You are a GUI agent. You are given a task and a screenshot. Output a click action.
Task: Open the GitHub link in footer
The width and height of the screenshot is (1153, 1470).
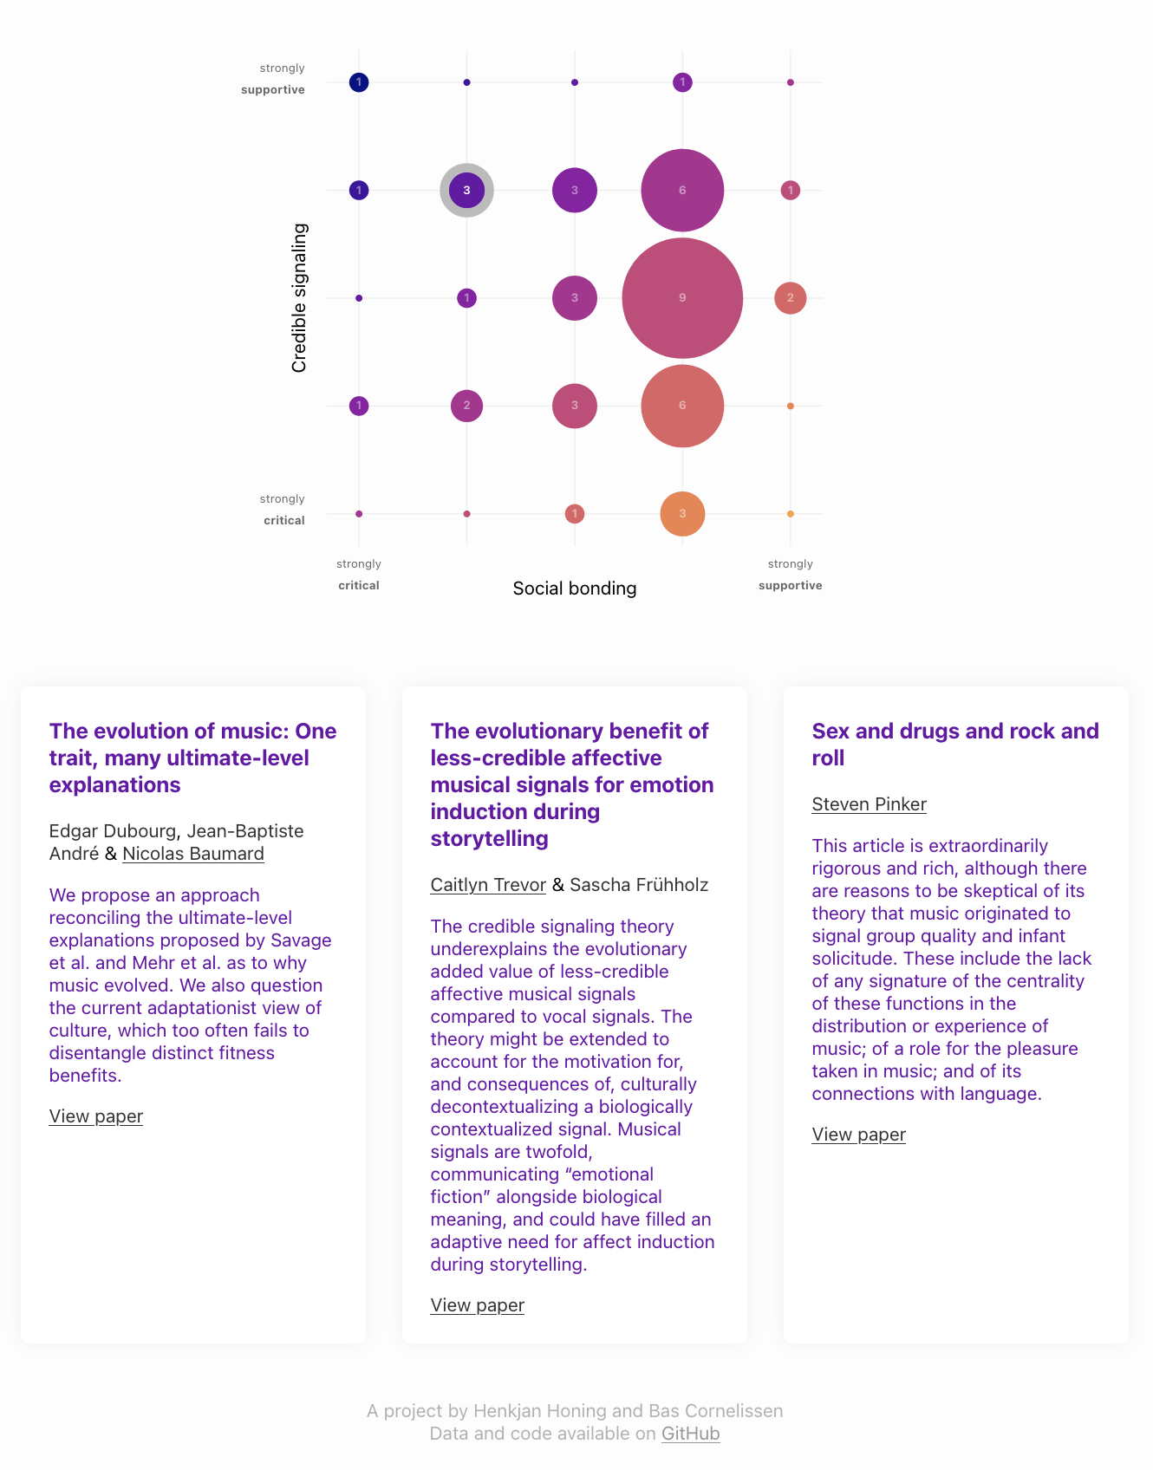click(691, 1433)
